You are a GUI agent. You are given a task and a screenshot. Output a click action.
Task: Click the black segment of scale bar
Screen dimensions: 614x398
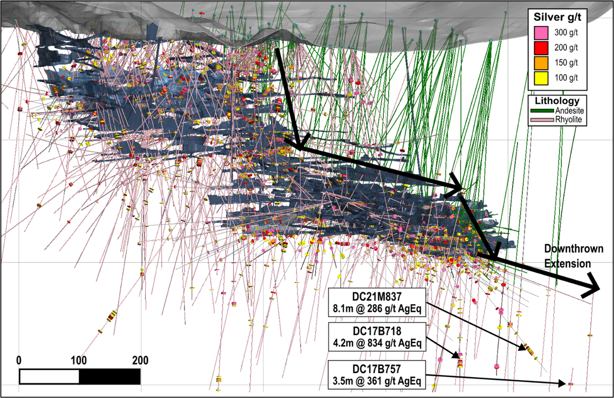110,376
